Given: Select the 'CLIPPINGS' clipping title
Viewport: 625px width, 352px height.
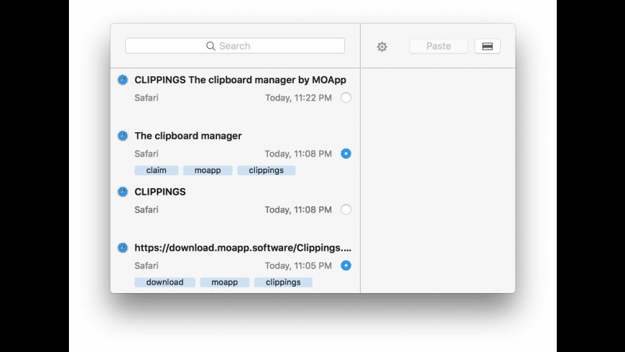Looking at the screenshot, I should (160, 192).
